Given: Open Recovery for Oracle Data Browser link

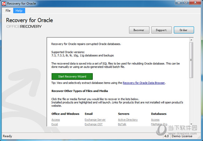Looking at the screenshot, I should pos(144,83).
